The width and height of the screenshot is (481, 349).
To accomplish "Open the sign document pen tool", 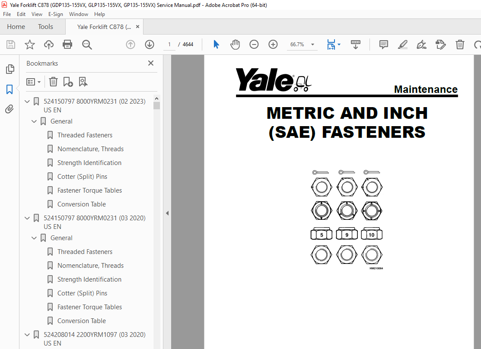I will point(421,45).
